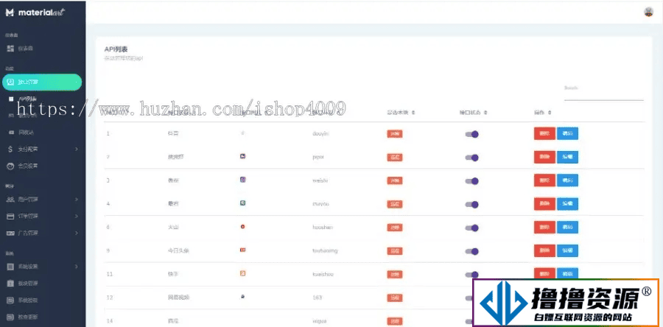Expand the 系统设置 chevron in sidebar

(x=77, y=267)
